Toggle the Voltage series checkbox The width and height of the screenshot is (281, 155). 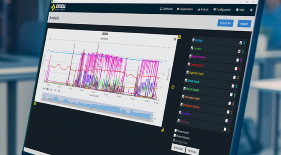click(193, 40)
